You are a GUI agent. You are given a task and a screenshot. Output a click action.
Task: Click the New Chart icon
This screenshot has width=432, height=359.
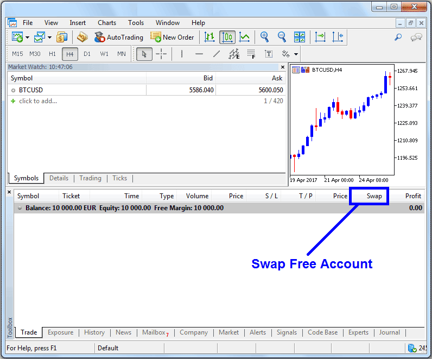click(x=17, y=37)
